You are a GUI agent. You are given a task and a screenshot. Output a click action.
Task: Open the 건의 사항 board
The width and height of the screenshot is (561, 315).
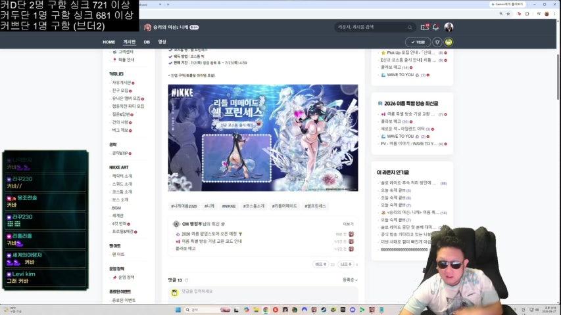[x=121, y=122]
